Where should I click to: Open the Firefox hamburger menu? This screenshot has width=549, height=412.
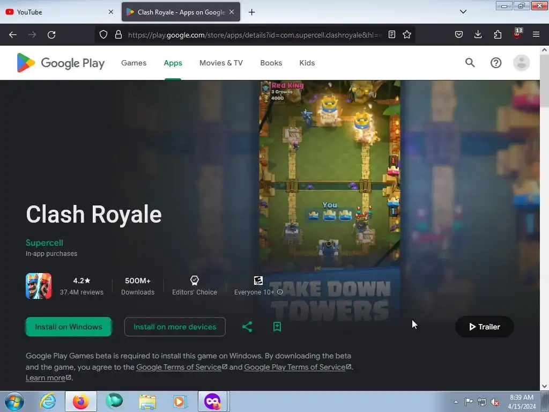click(536, 34)
